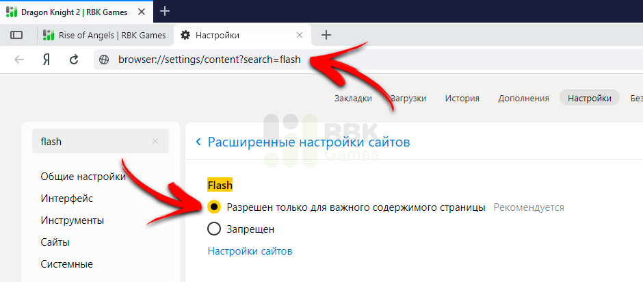Click the back navigation arrow
The height and width of the screenshot is (282, 643).
[19, 60]
